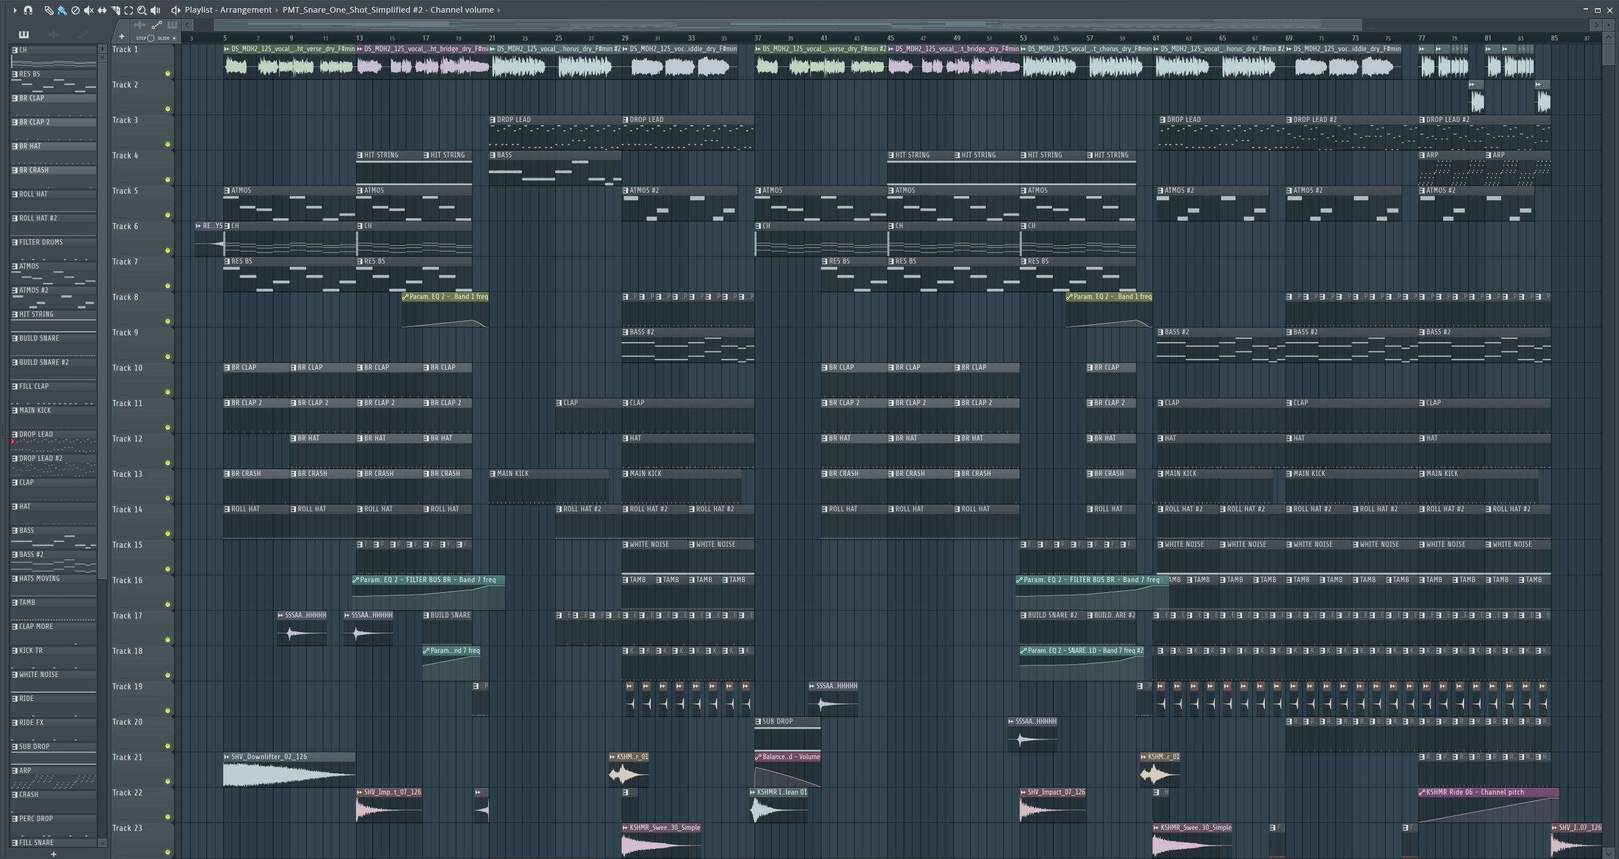Expand arrow after Channel volume
The width and height of the screenshot is (1619, 859).
click(x=499, y=10)
